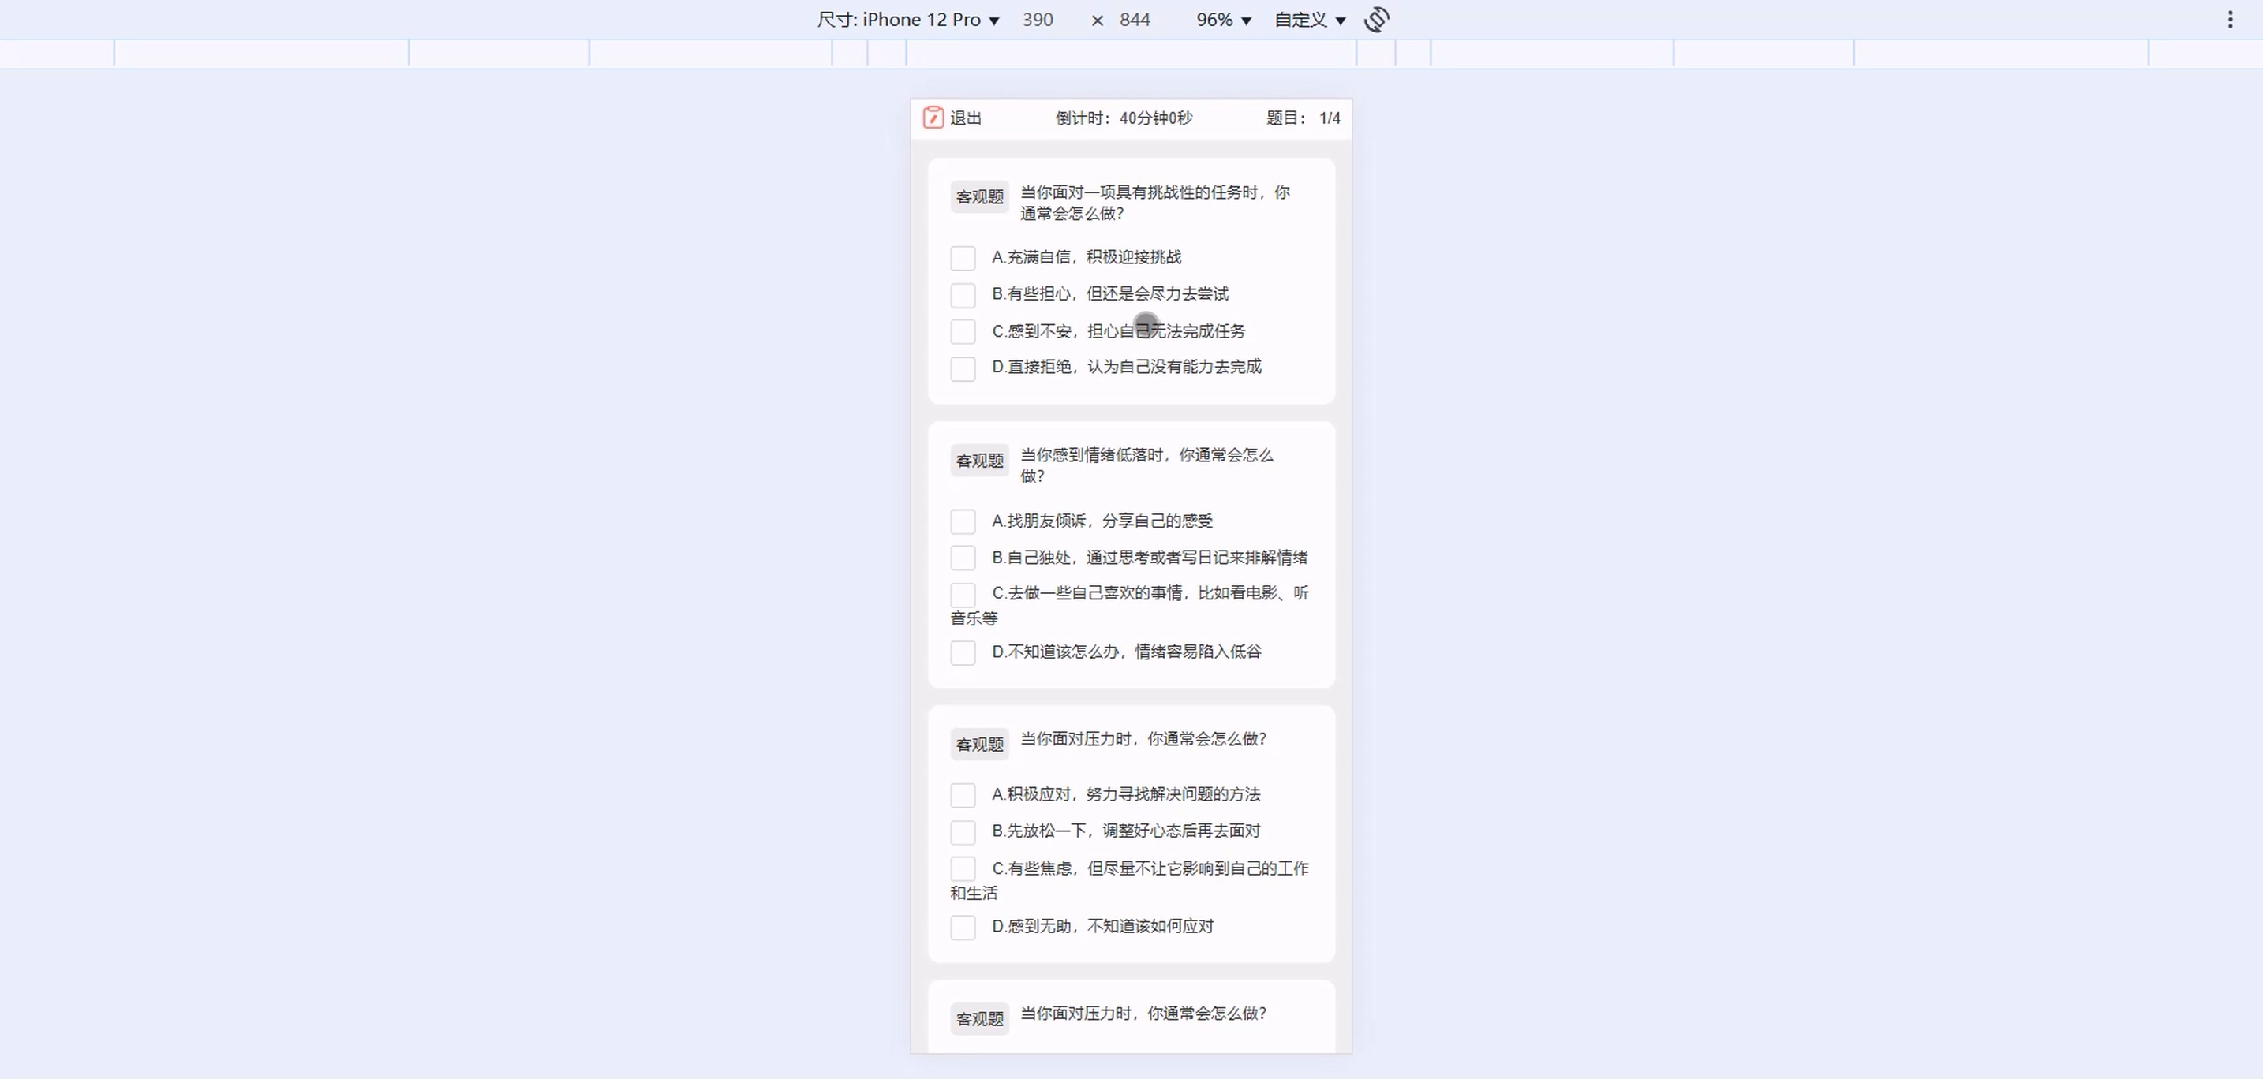The height and width of the screenshot is (1079, 2263).
Task: Check option A.积极应对，努力寻找解决问题的方法
Action: pyautogui.click(x=963, y=795)
